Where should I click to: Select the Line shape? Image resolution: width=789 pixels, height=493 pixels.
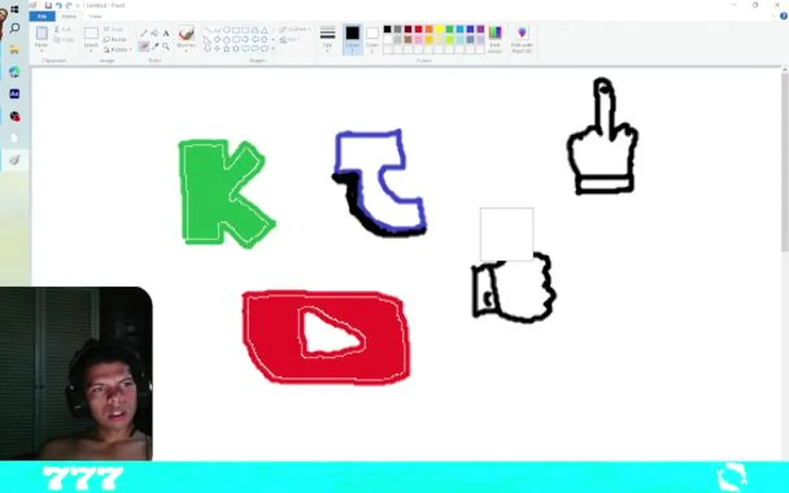208,30
